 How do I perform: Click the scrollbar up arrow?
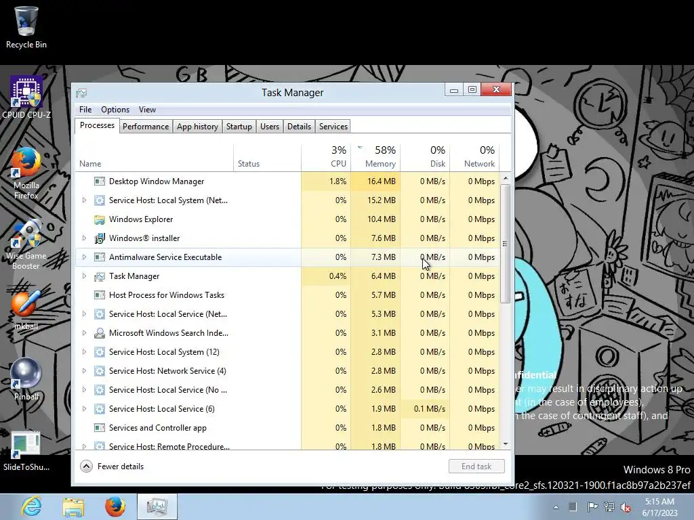click(506, 178)
